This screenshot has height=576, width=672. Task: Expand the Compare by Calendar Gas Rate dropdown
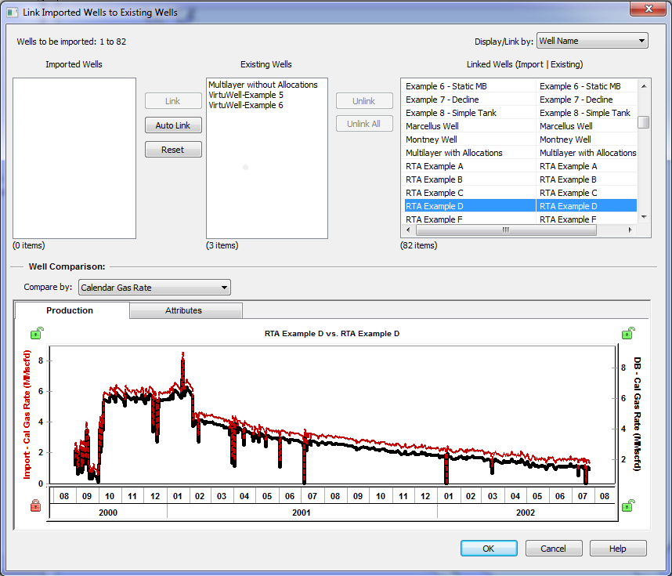coord(154,288)
